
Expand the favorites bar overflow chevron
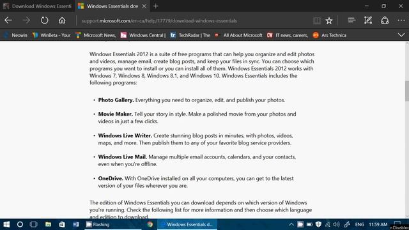(x=401, y=35)
